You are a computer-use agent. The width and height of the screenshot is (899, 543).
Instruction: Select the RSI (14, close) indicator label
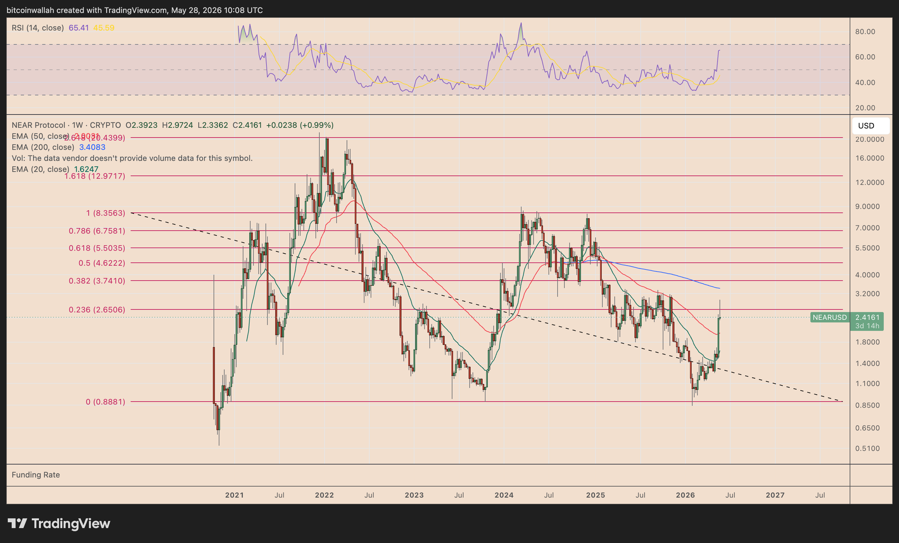coord(38,28)
